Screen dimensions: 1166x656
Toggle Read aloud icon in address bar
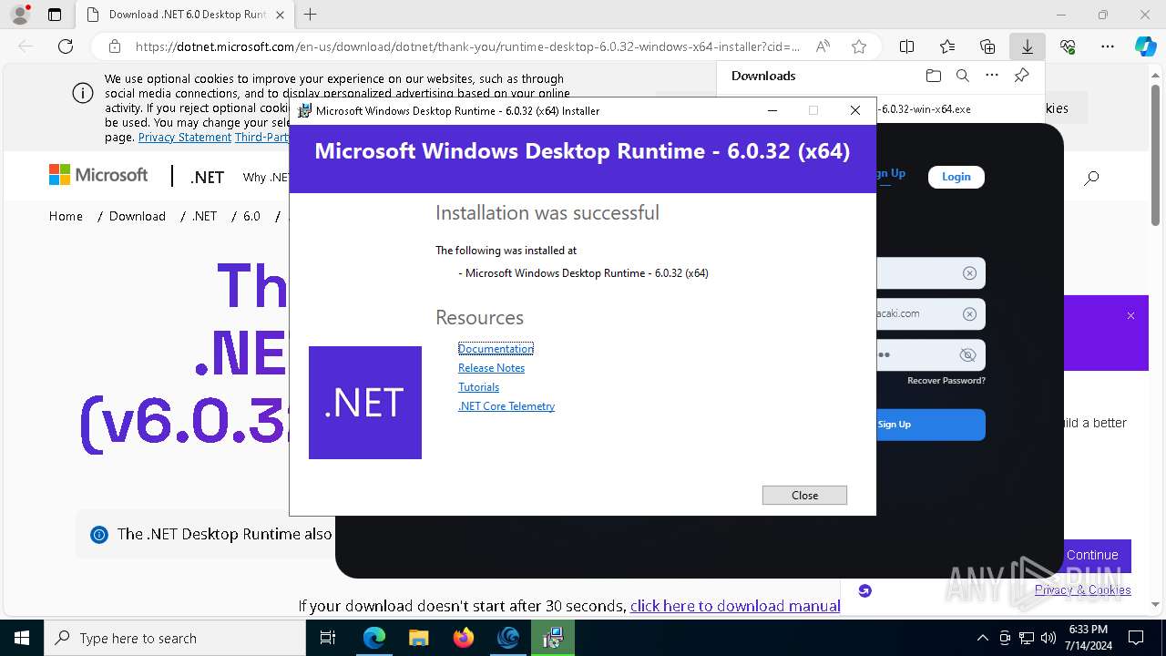pyautogui.click(x=823, y=46)
